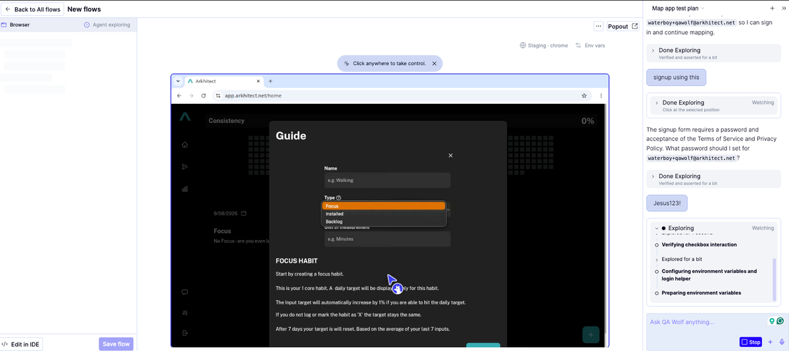Bookmark this page with star icon
789x351 pixels.
click(x=584, y=95)
